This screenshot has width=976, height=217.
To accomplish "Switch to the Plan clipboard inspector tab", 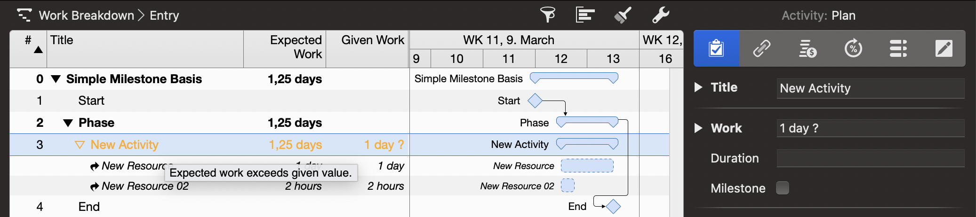I will pos(716,48).
